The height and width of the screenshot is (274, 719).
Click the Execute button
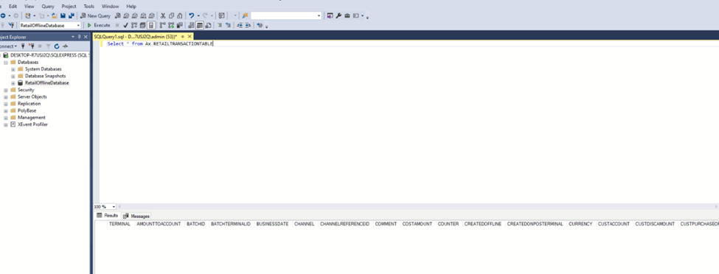point(99,25)
